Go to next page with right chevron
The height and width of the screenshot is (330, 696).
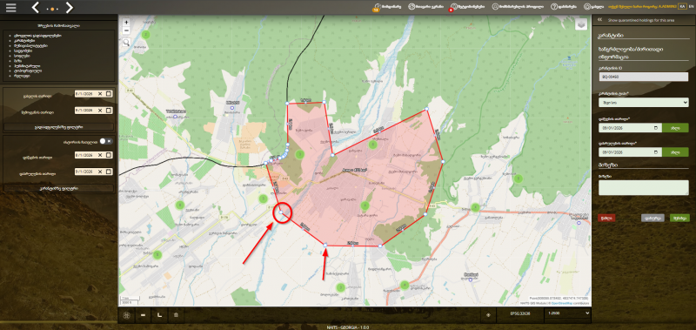[x=69, y=8]
